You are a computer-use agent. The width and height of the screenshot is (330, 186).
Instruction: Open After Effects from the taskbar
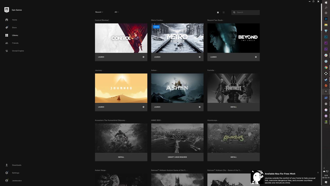pyautogui.click(x=326, y=49)
